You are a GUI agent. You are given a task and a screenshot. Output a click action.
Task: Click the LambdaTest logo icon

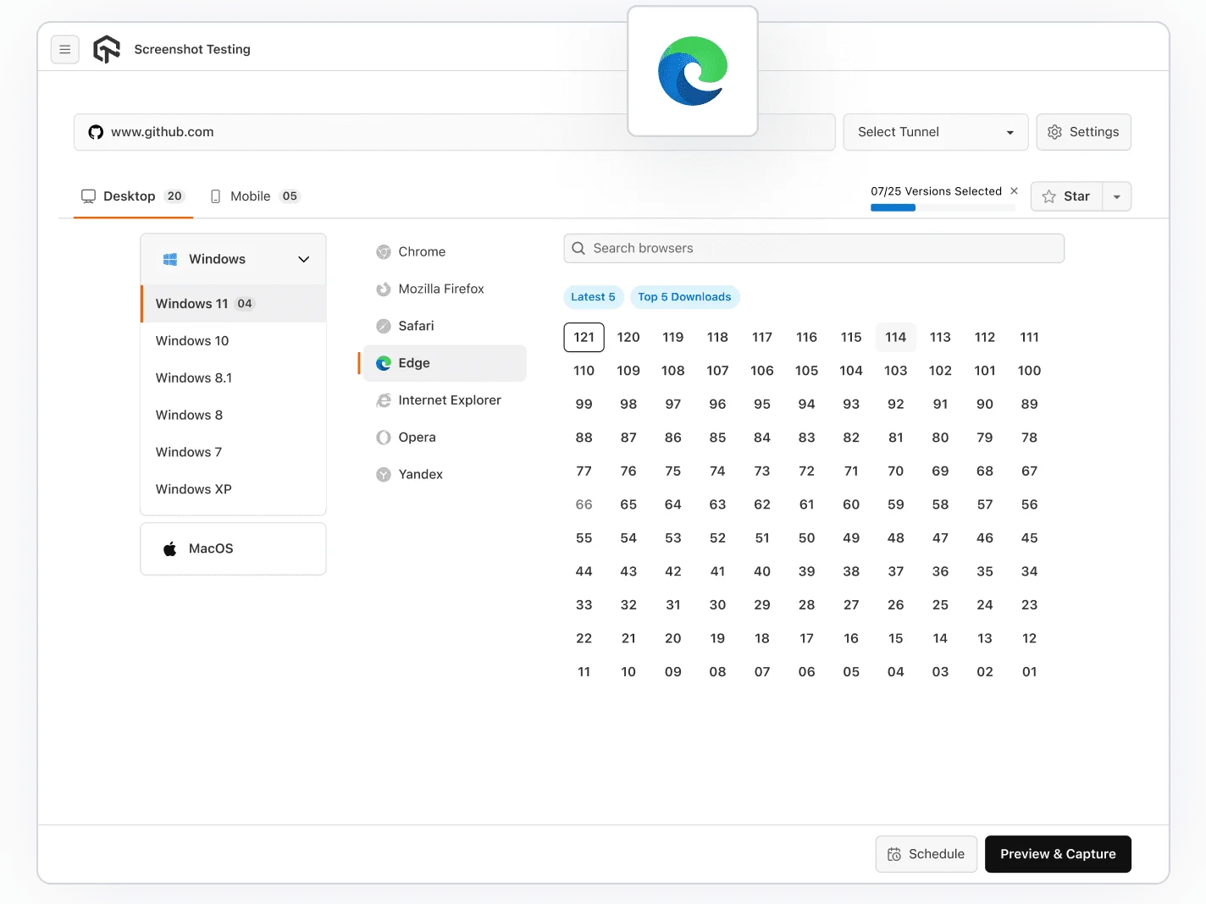coord(107,50)
